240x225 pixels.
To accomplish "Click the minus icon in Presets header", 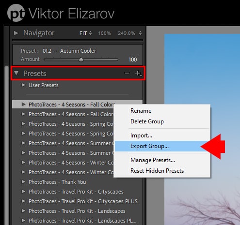I will [127, 73].
